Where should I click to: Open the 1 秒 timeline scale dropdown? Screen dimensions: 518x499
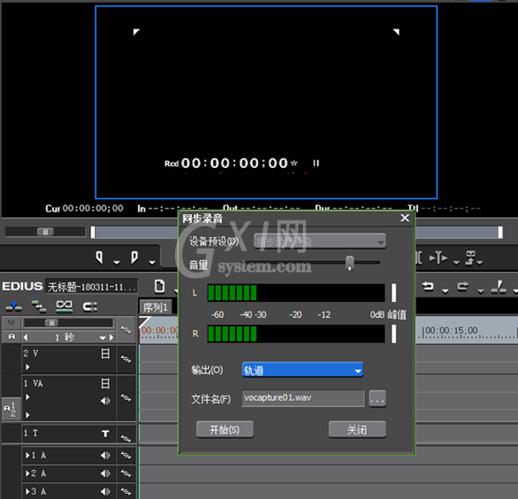pyautogui.click(x=102, y=338)
